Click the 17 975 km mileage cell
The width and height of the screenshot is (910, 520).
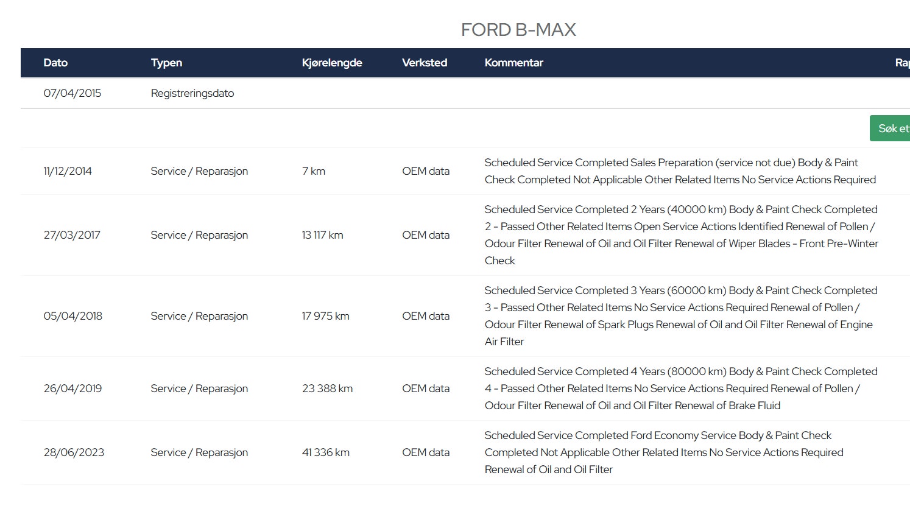pyautogui.click(x=325, y=316)
